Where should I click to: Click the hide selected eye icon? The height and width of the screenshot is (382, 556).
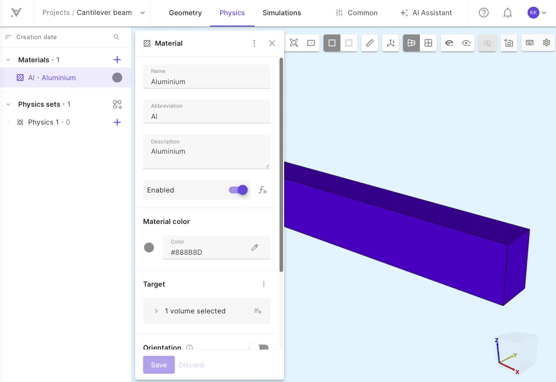point(449,43)
